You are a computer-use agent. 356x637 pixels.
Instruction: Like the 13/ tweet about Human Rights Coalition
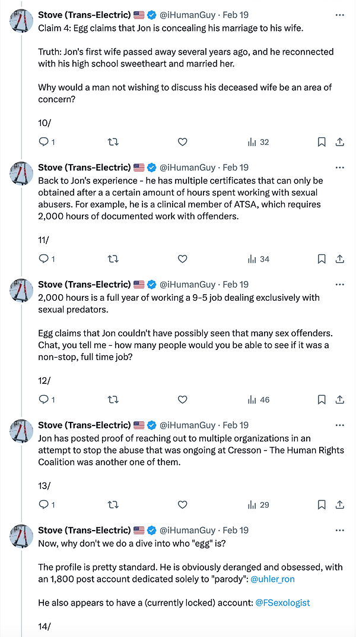pos(183,504)
